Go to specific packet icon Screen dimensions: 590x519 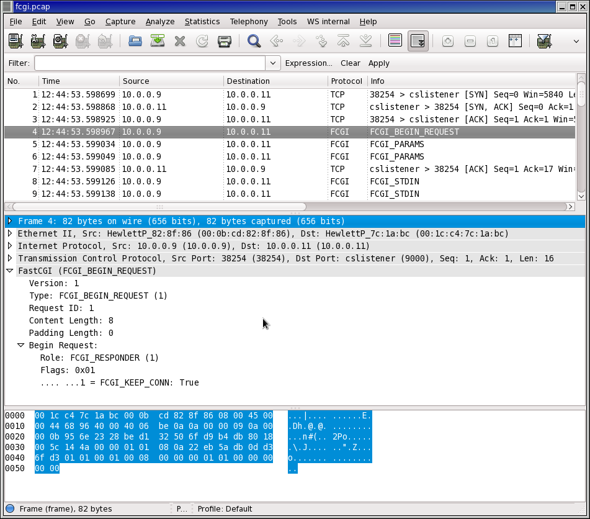point(321,41)
